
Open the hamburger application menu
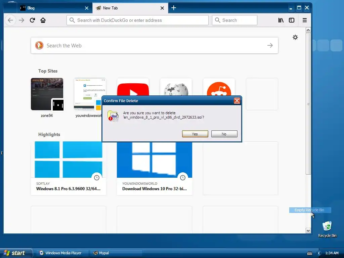click(x=304, y=20)
